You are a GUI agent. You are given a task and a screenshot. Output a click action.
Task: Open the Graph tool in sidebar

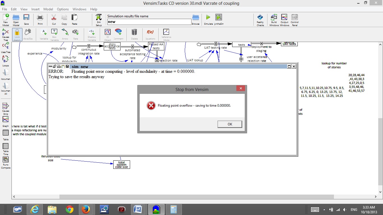coord(6,121)
